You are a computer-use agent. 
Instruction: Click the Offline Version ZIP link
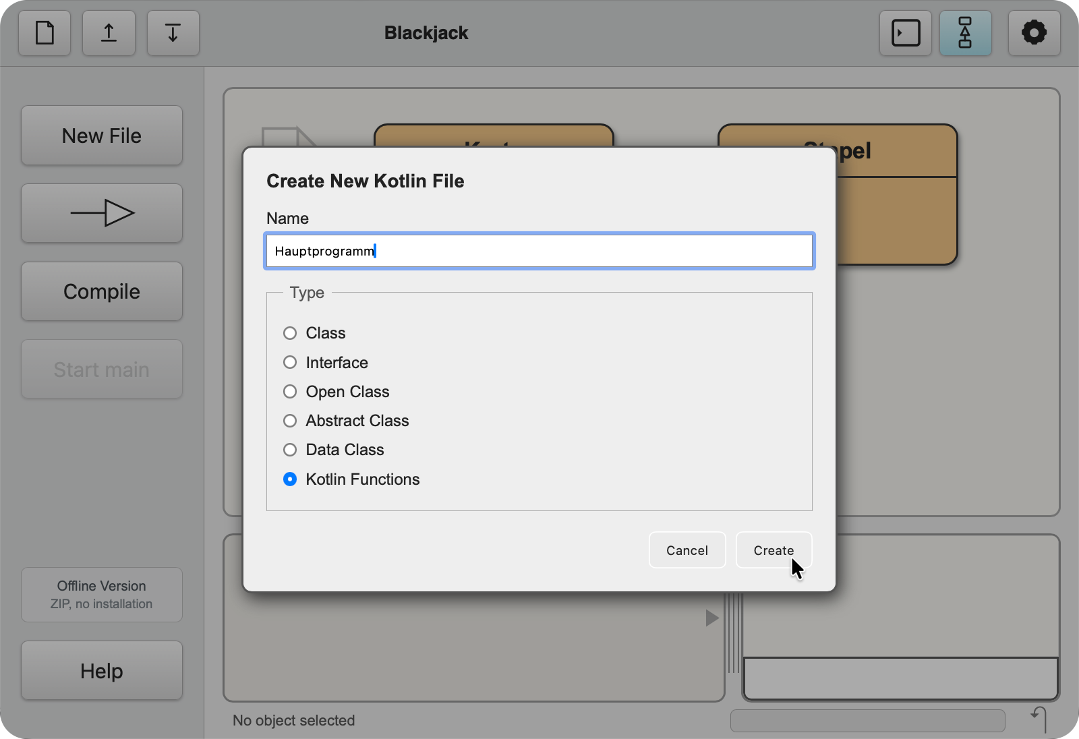coord(102,595)
